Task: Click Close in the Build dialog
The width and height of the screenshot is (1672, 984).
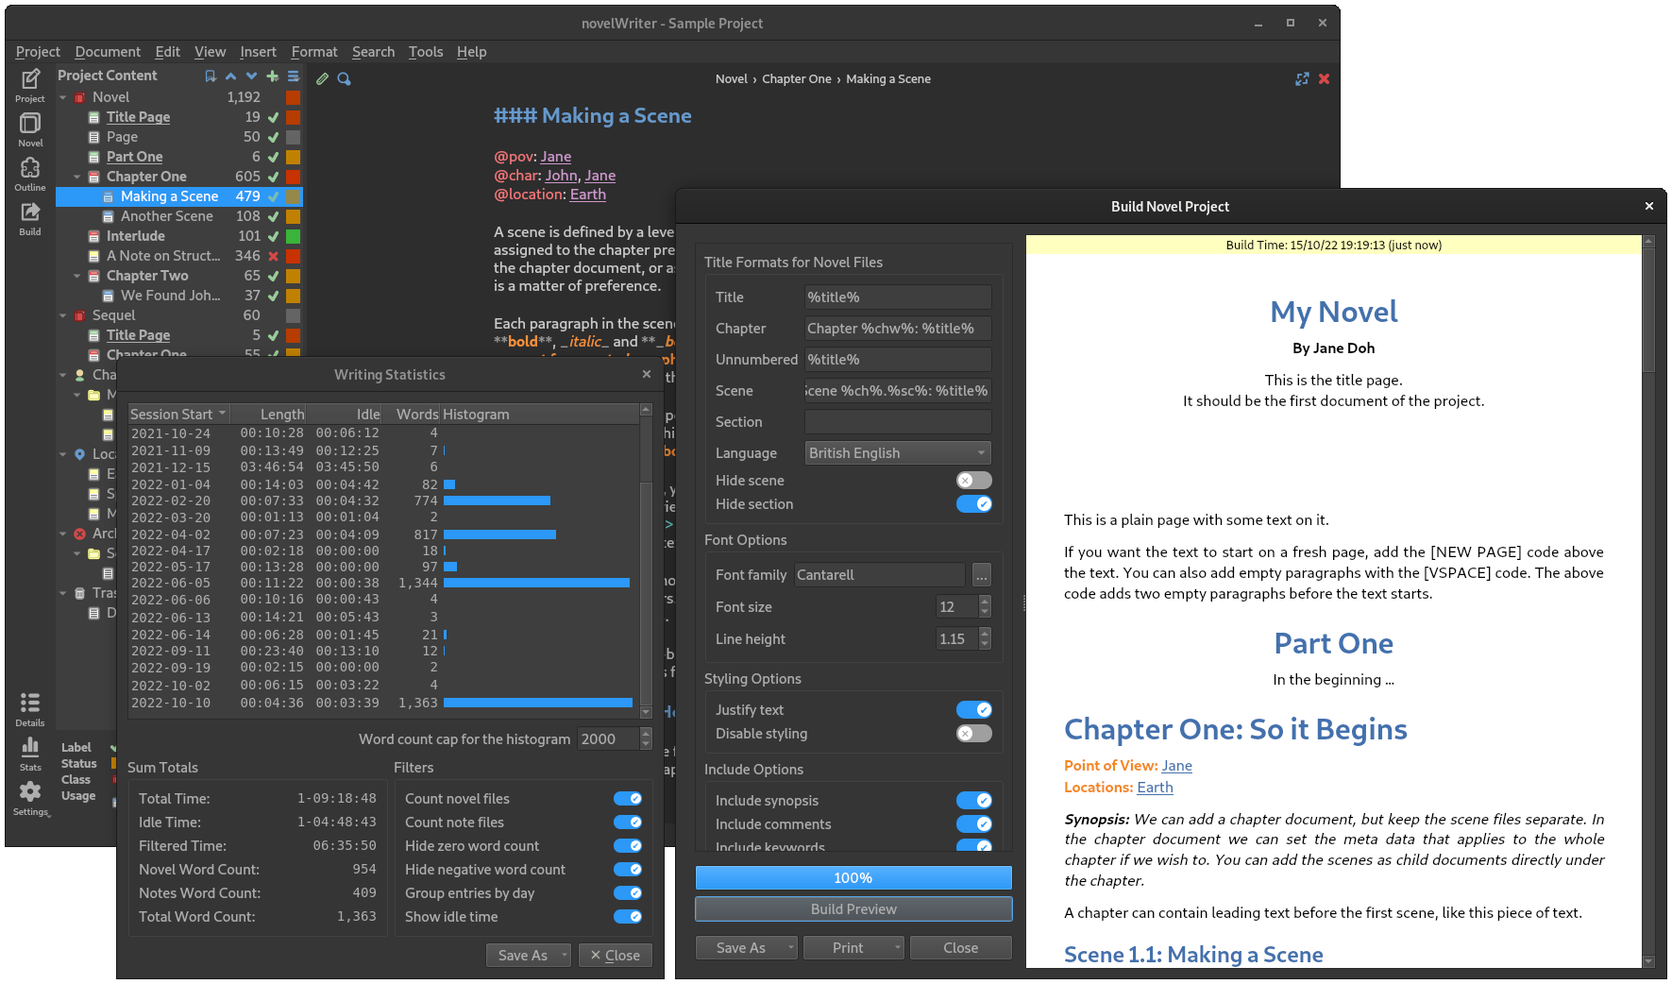Action: (x=960, y=947)
